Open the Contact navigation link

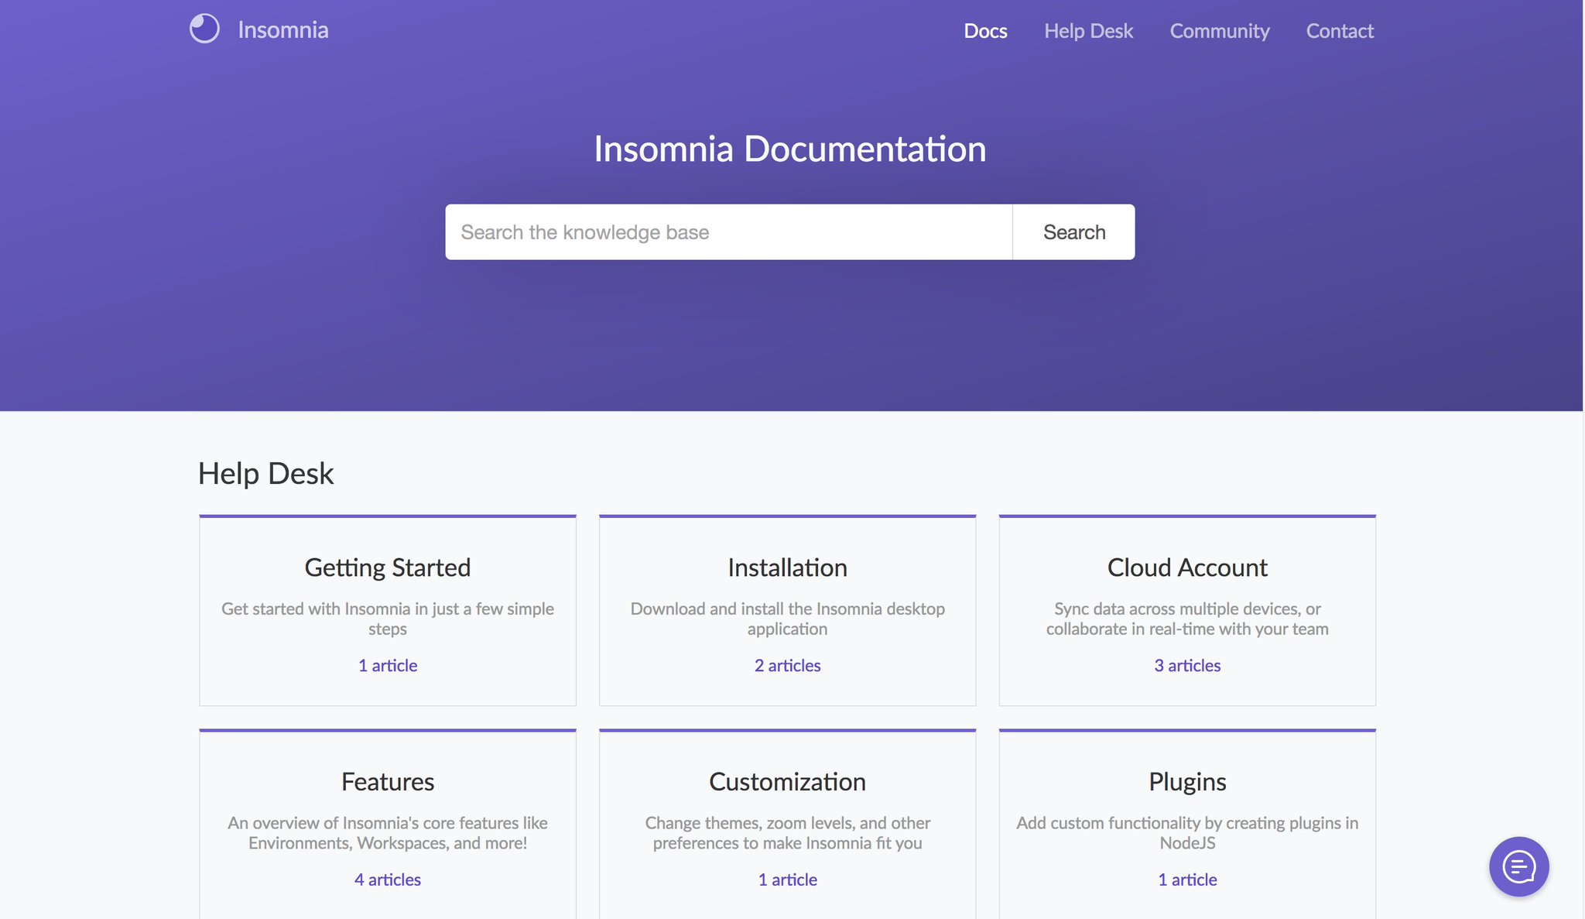point(1340,31)
